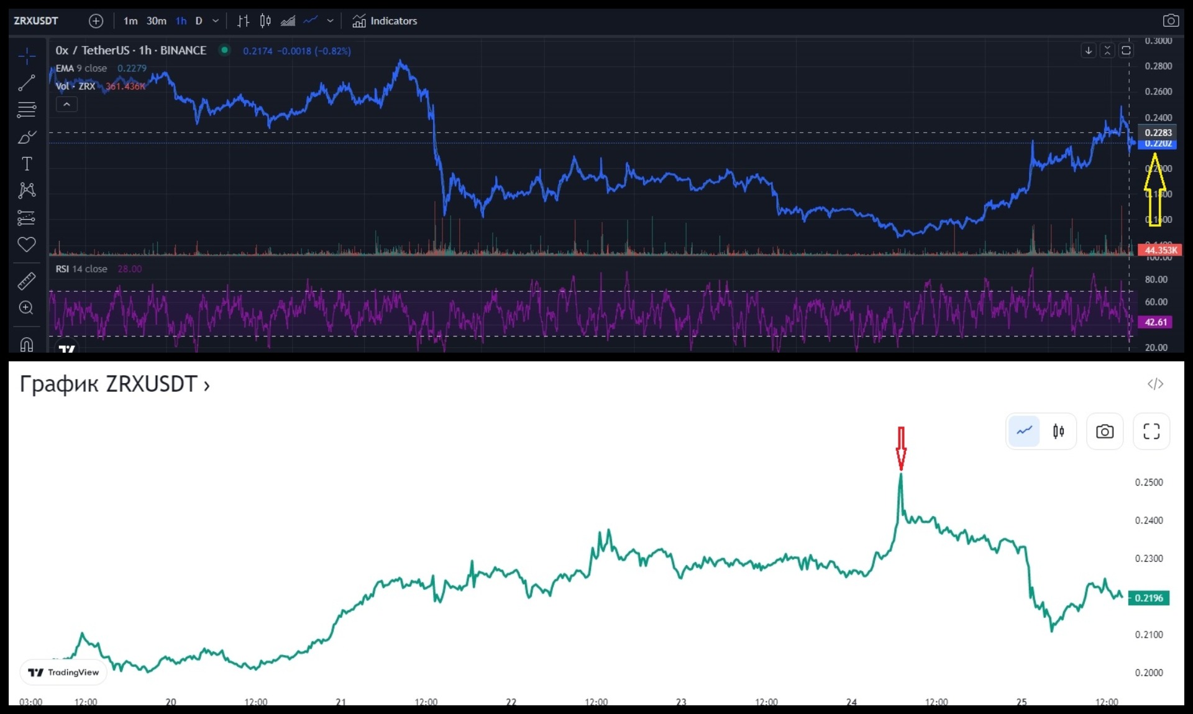Select the 1m timeframe
The image size is (1193, 714).
click(130, 21)
